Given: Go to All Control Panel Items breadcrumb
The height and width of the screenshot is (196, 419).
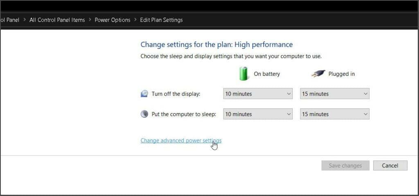Looking at the screenshot, I should 57,20.
